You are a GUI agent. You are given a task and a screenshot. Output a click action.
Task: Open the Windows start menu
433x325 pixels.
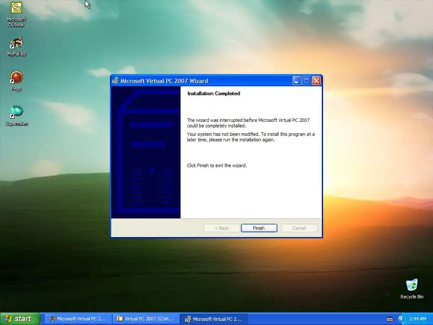click(x=20, y=319)
